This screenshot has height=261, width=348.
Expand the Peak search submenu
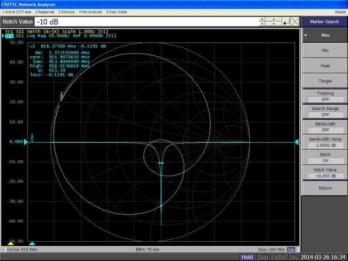click(x=325, y=66)
